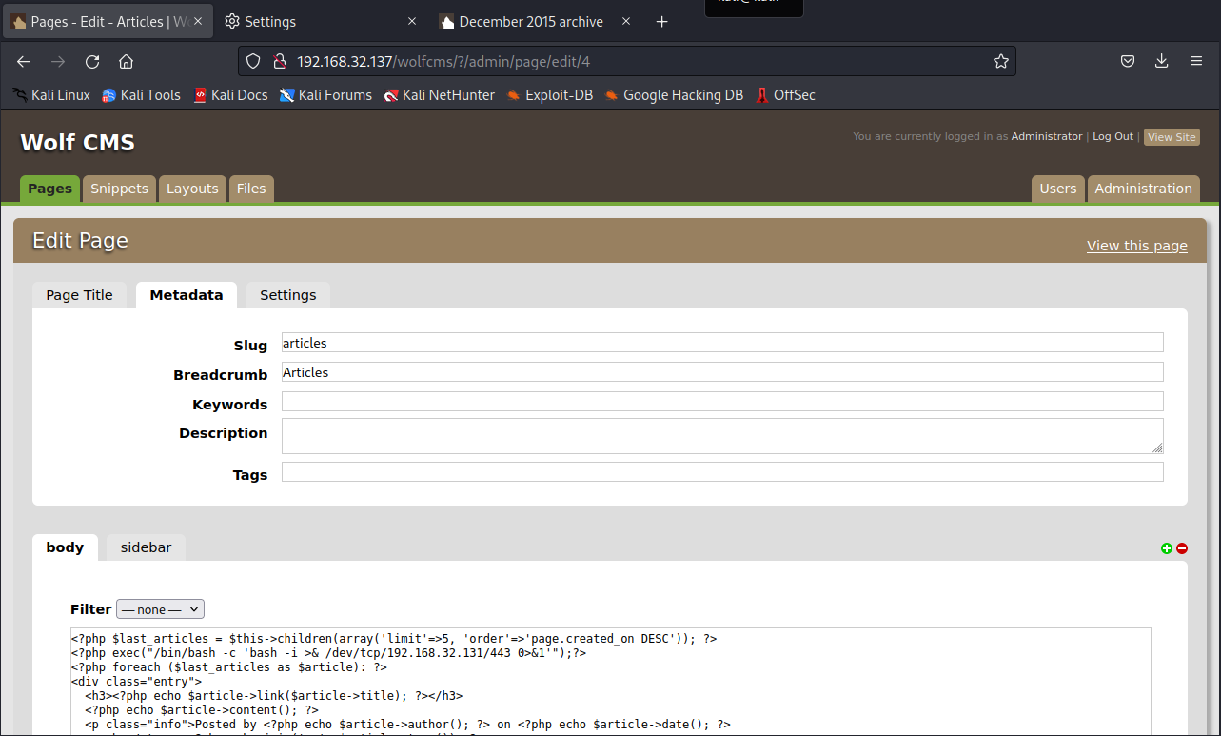Switch to the sidebar page part tab

(x=146, y=547)
